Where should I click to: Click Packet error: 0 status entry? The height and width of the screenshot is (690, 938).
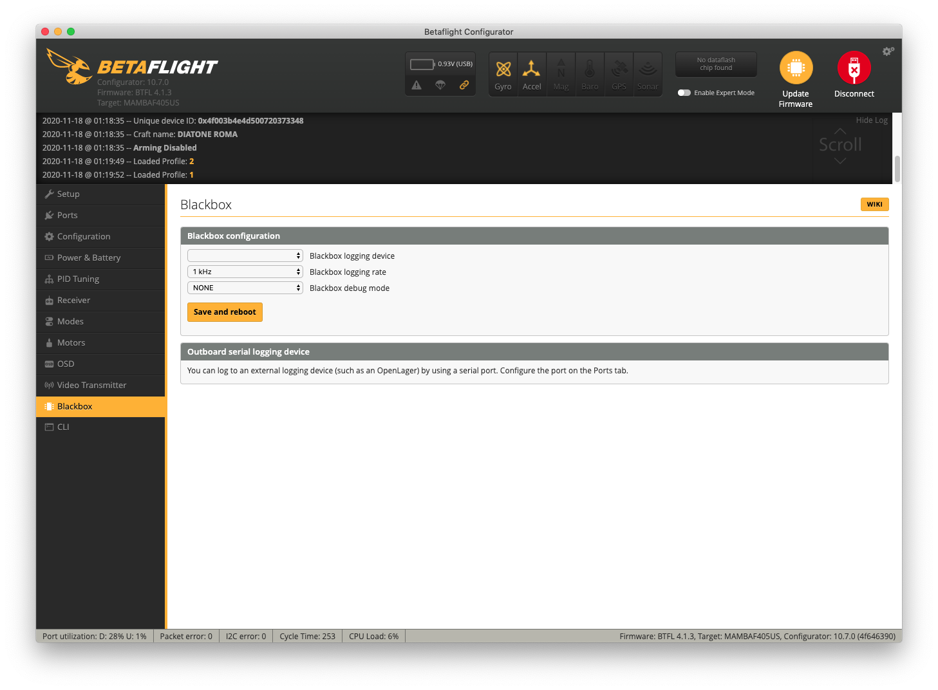click(186, 636)
